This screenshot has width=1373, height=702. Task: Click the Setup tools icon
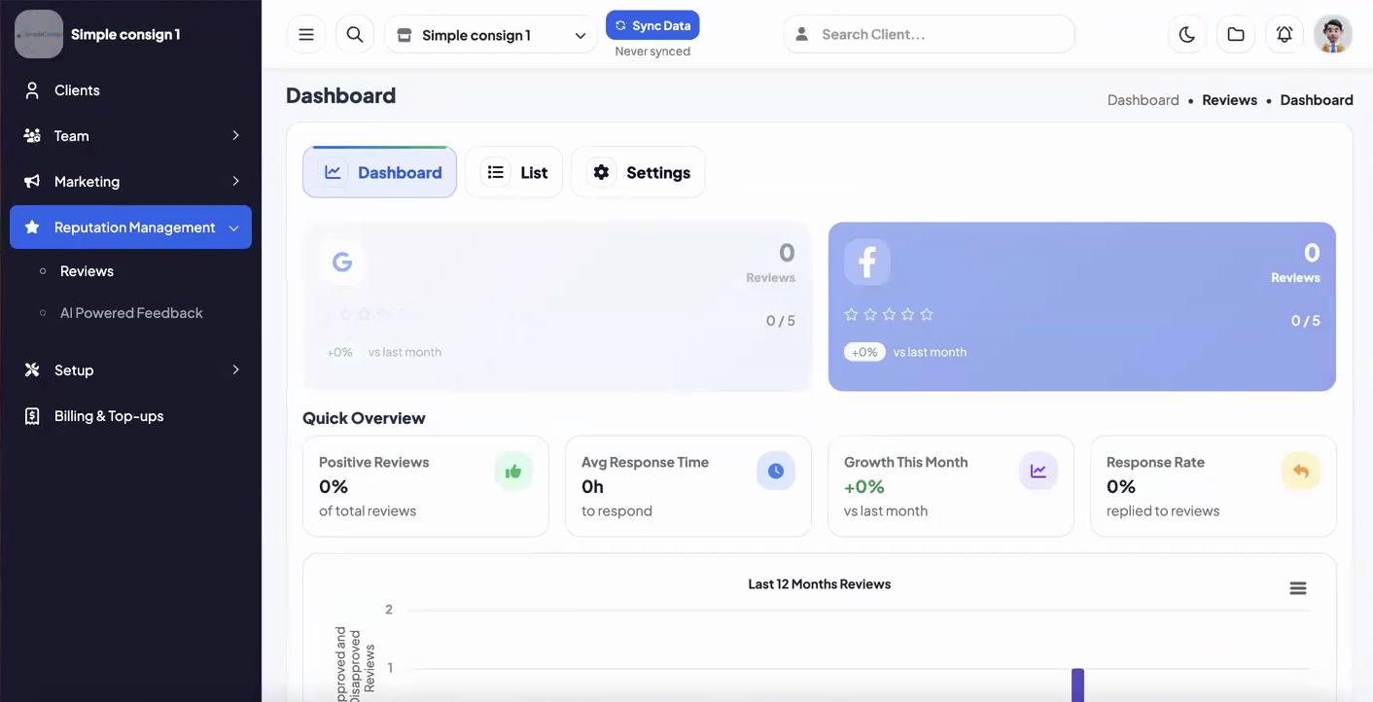(32, 370)
